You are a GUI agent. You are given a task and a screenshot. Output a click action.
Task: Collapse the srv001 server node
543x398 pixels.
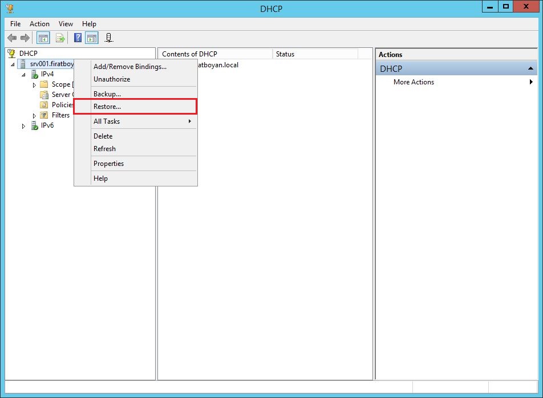pos(13,64)
